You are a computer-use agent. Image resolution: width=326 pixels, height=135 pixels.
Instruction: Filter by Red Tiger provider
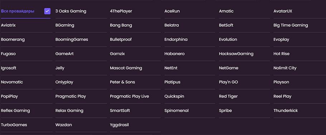pyautogui.click(x=228, y=96)
